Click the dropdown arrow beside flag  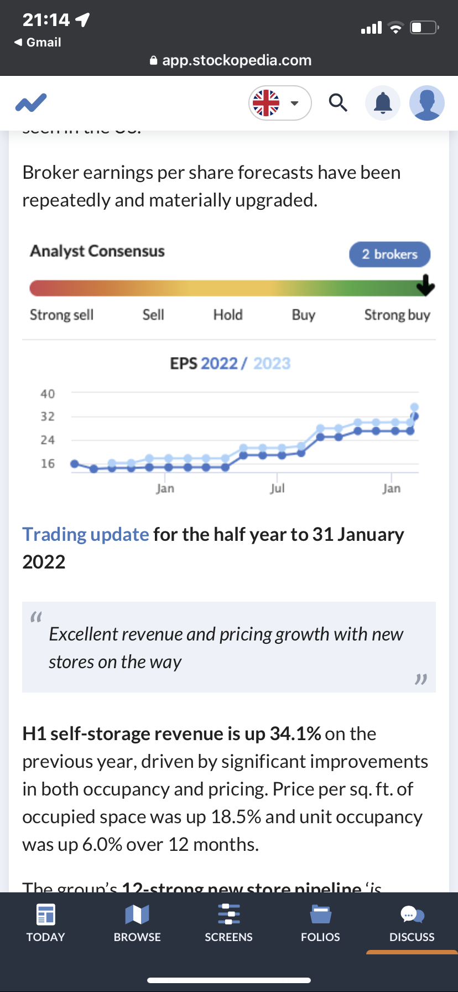pyautogui.click(x=295, y=104)
